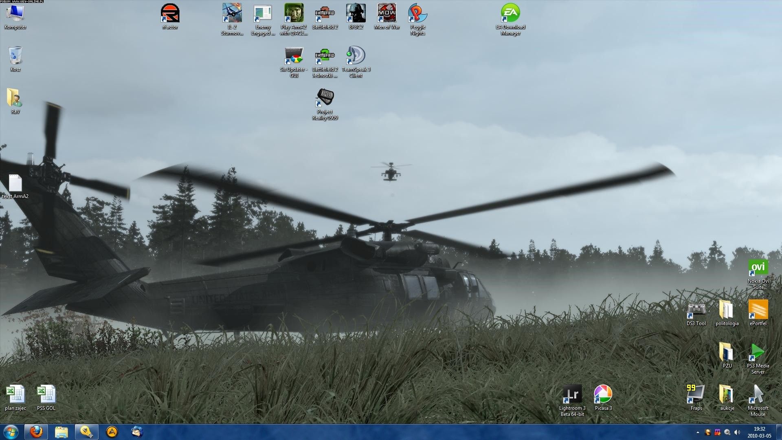
Task: Open the Windows Start menu orb
Action: click(x=11, y=432)
